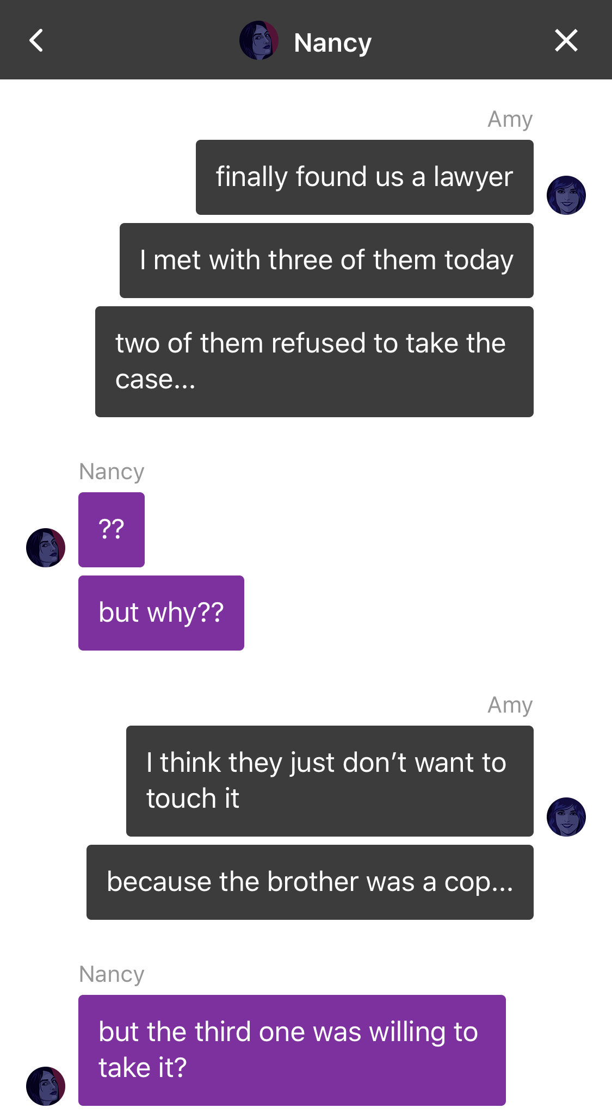Tap the second Amy sender label
The height and width of the screenshot is (1114, 612).
click(x=510, y=705)
